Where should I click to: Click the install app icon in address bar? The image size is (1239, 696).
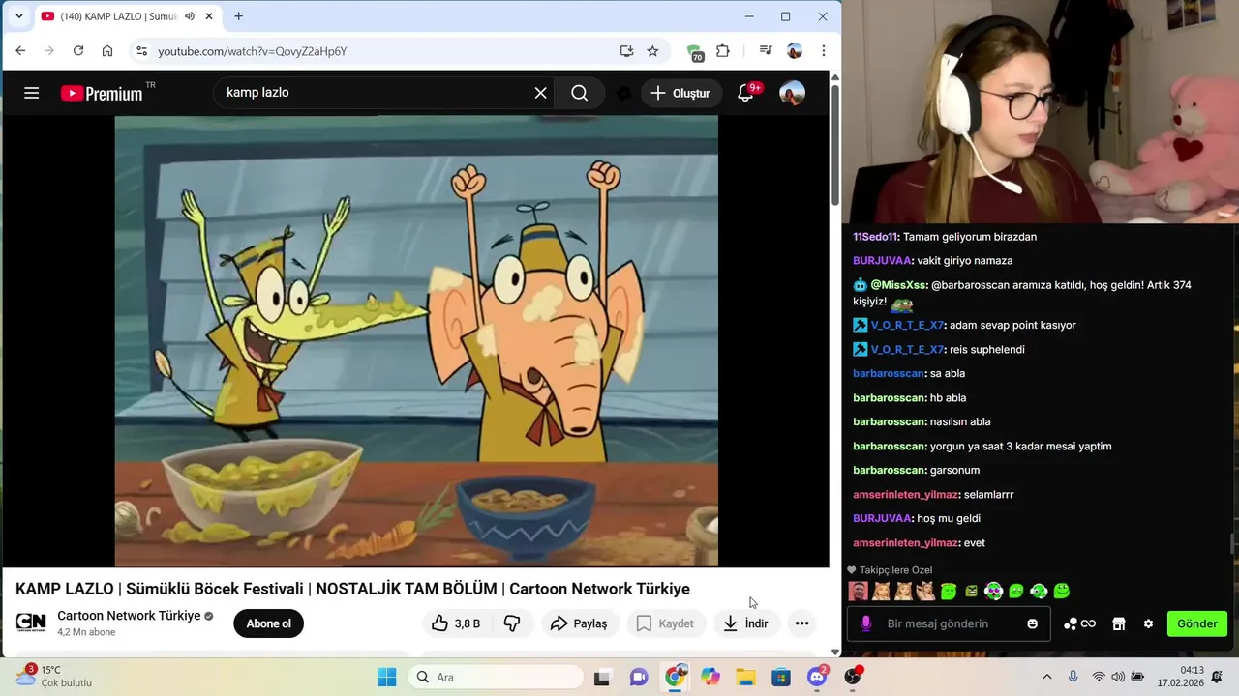tap(626, 51)
